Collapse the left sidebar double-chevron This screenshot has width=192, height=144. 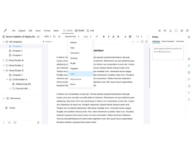click(38, 37)
